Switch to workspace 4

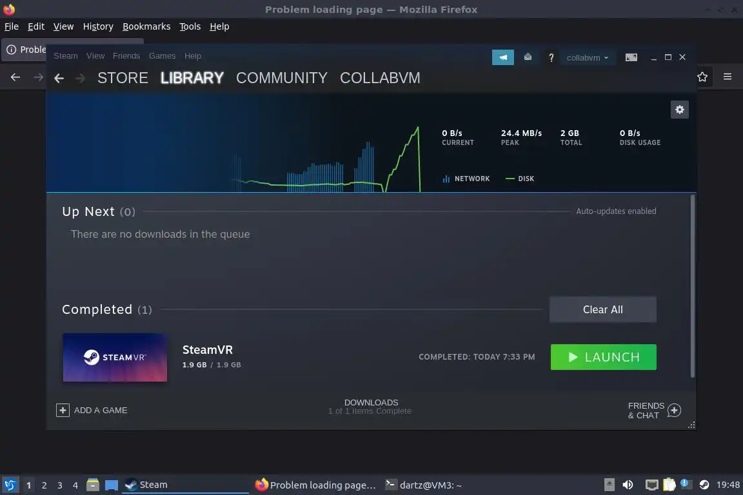[x=75, y=485]
